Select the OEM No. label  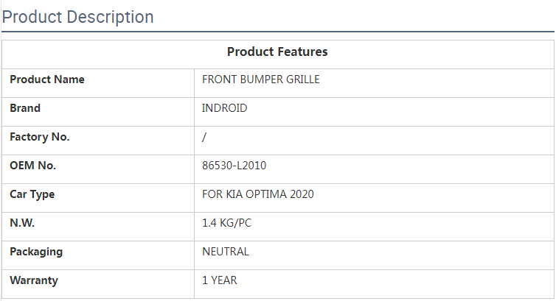pos(32,166)
